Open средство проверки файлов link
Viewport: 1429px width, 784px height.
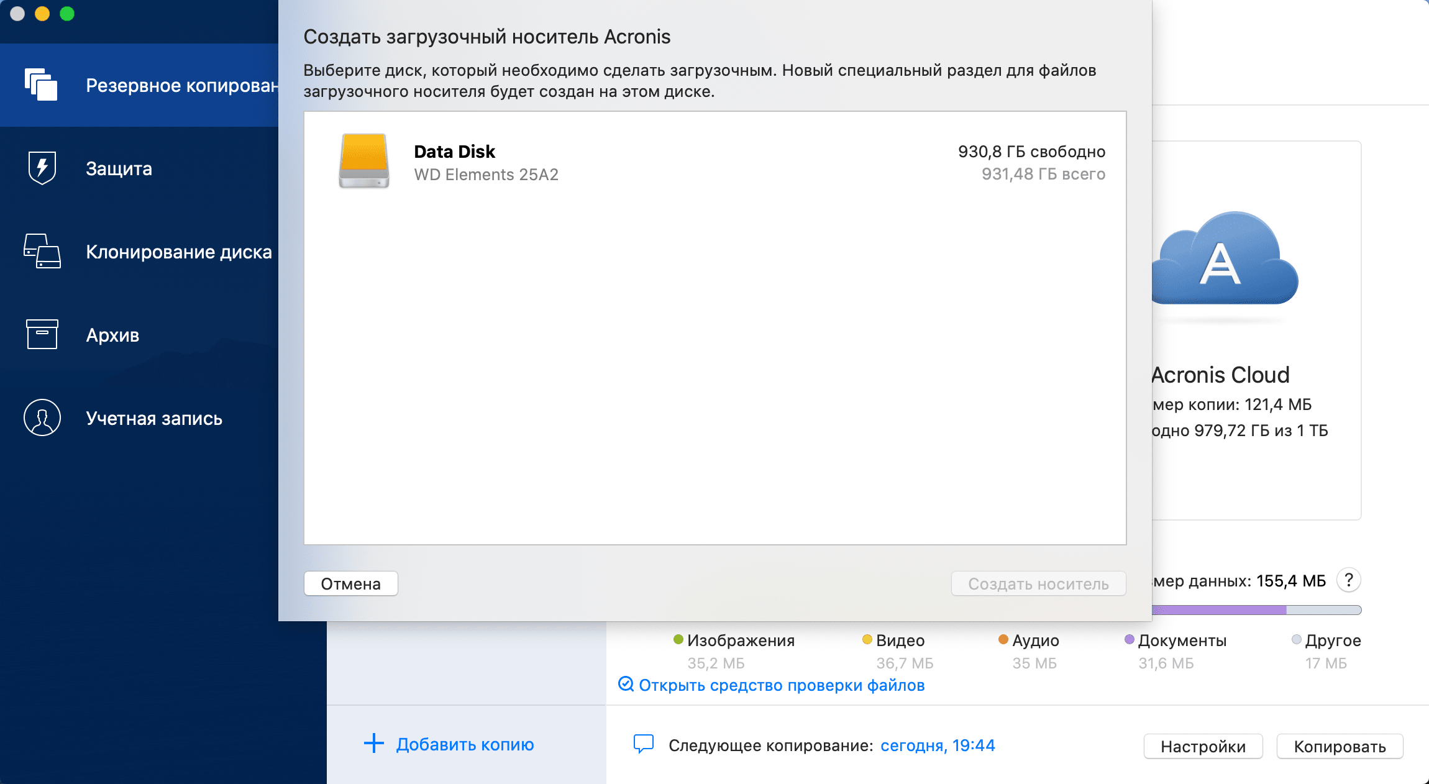click(774, 685)
